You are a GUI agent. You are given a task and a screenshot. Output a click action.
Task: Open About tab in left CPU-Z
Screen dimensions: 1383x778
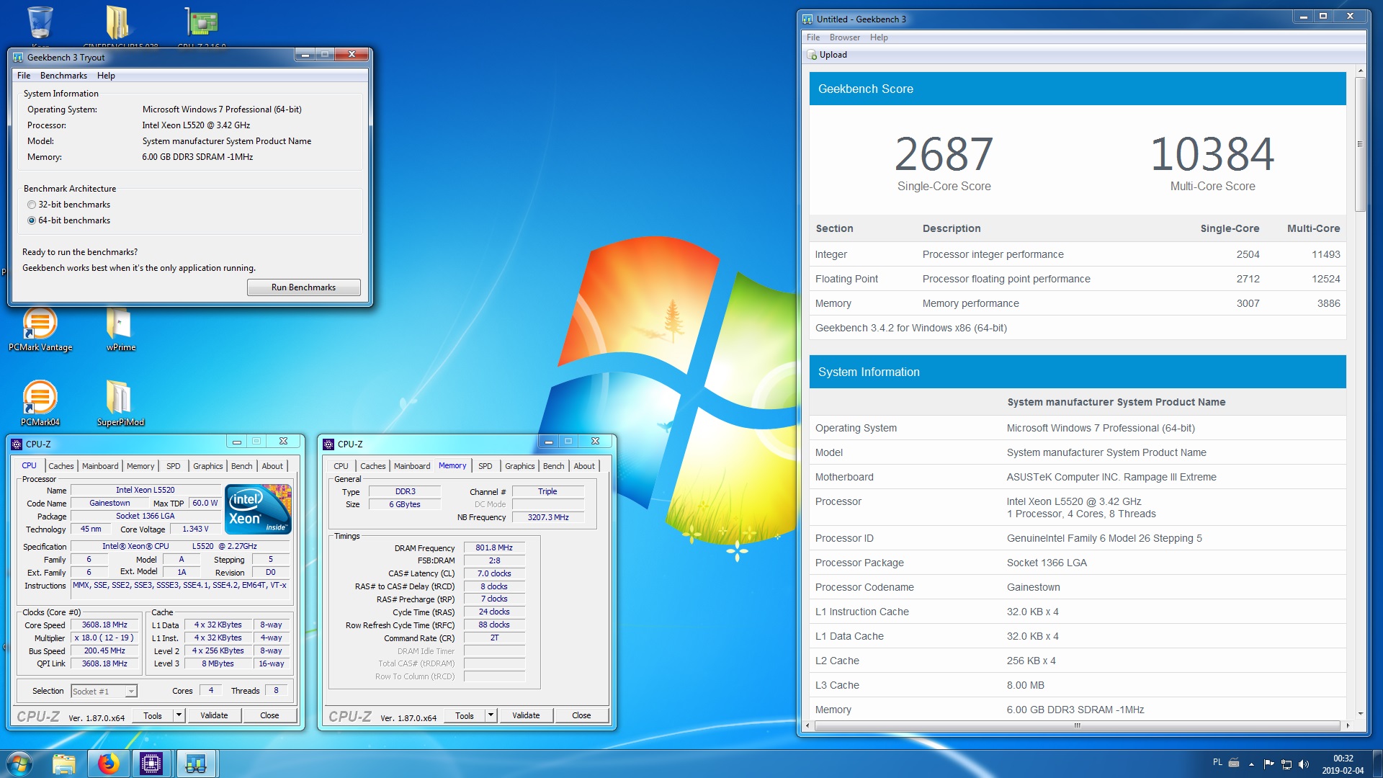coord(272,466)
